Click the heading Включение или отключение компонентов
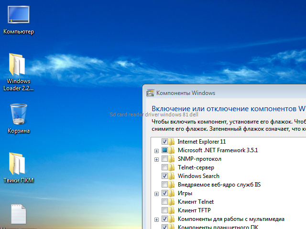Screen dimensions: 306x229 [224, 109]
